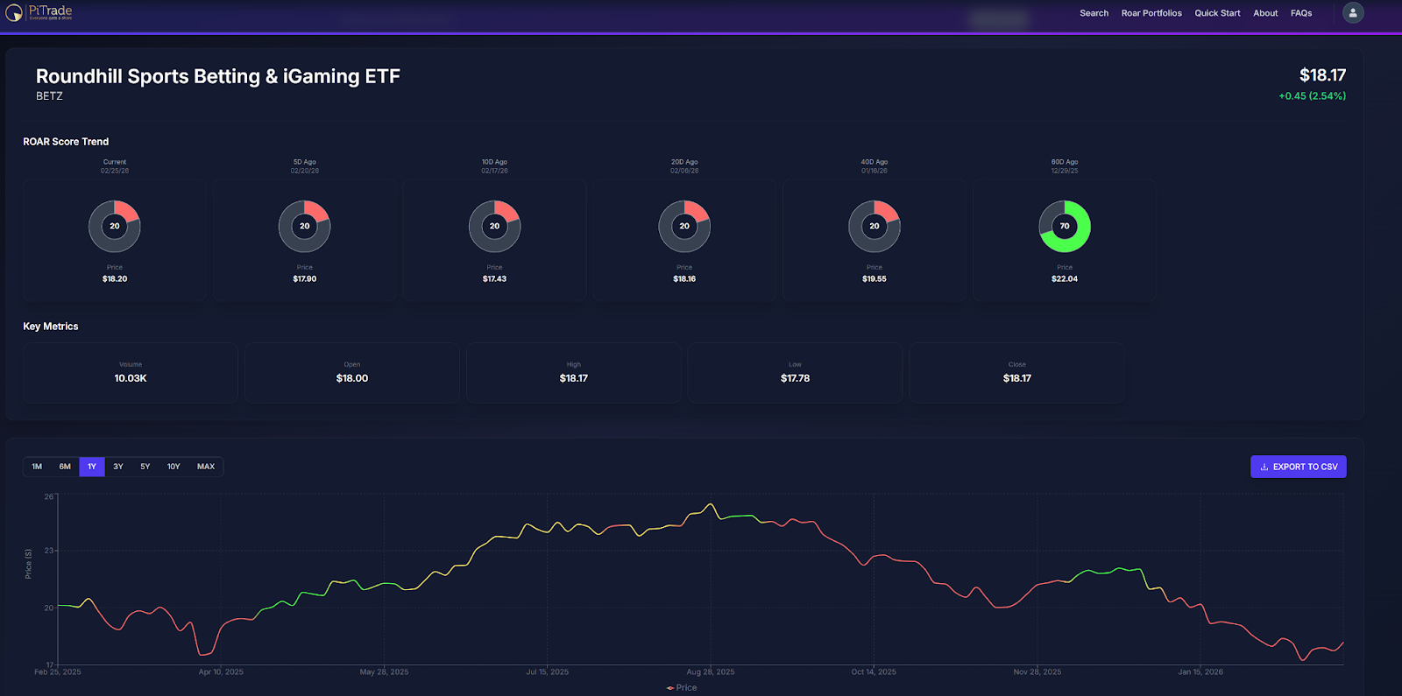The width and height of the screenshot is (1402, 696).
Task: Click the 60D Ago price $22.04
Action: 1065,279
